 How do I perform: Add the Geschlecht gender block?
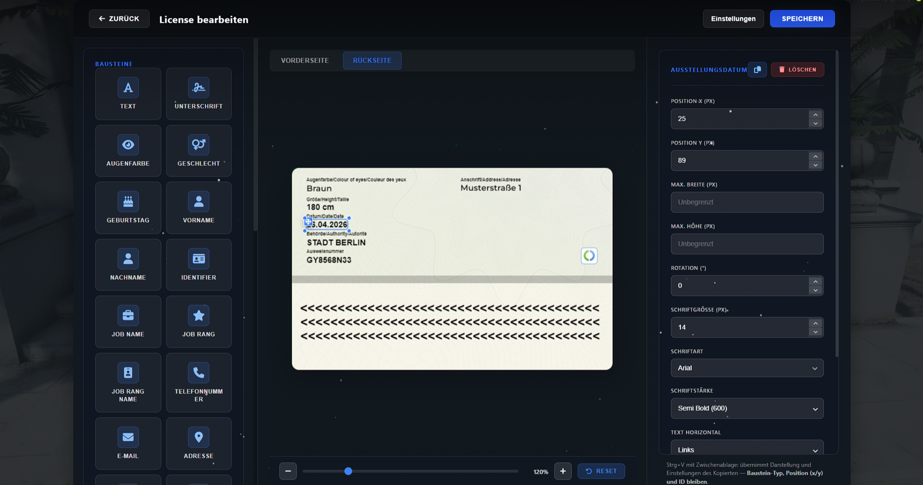(x=199, y=151)
